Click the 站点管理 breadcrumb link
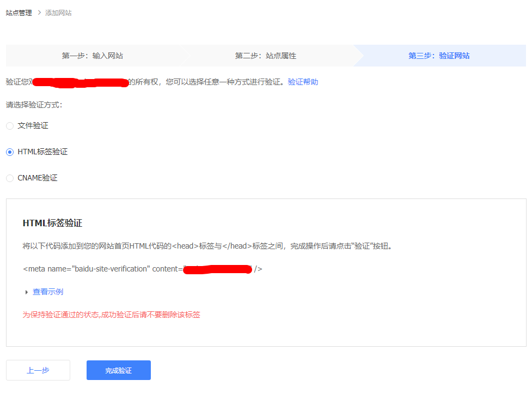Image resolution: width=532 pixels, height=398 pixels. point(19,13)
